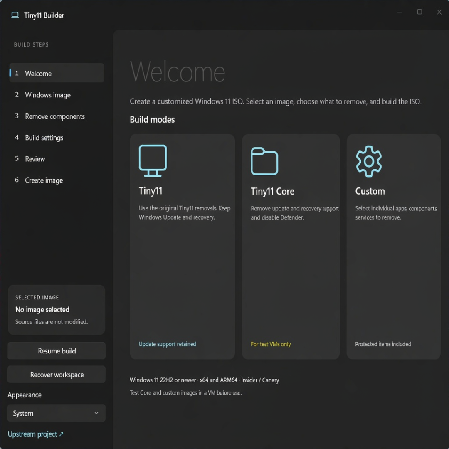
Task: Click 'Test Core and custom images' note
Action: tap(185, 392)
